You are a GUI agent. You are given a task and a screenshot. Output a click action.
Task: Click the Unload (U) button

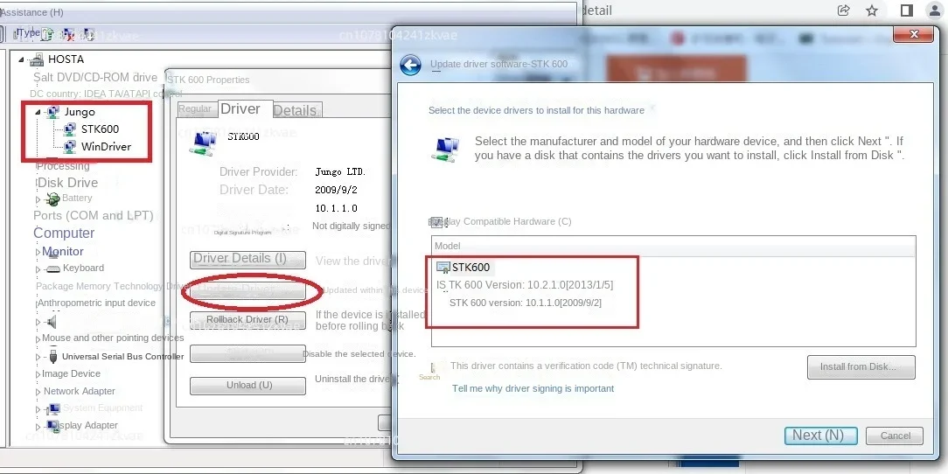[x=247, y=386]
